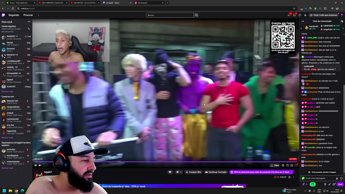Click the Continuar inscrição button

216,172
